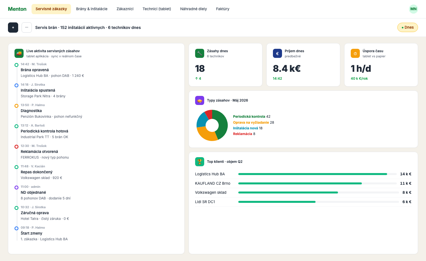The height and width of the screenshot is (261, 426).
Task: Click the 18 value in Zásahy dnes
Action: [200, 69]
